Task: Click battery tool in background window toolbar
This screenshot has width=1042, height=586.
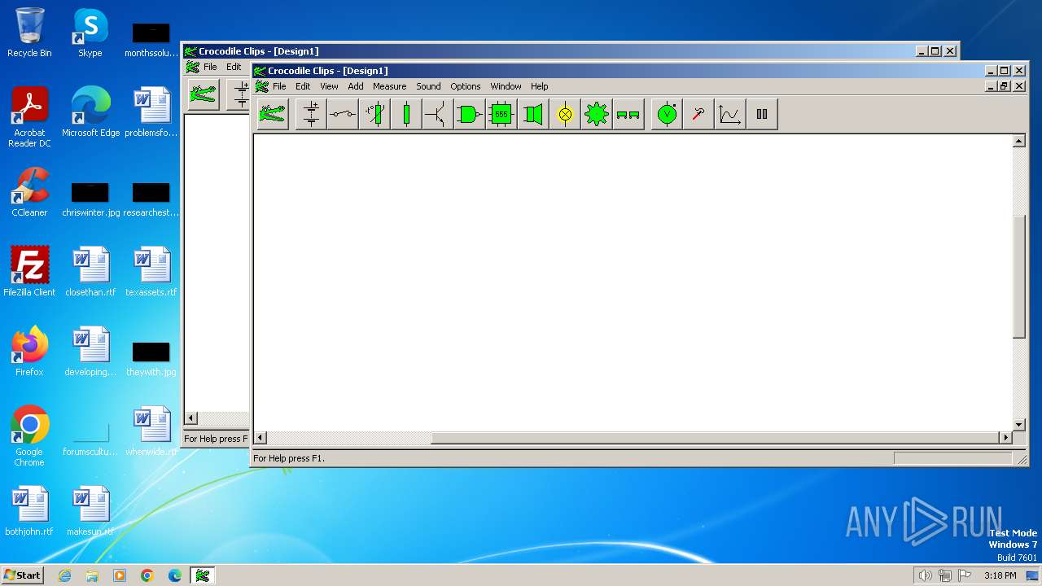Action: click(x=239, y=94)
